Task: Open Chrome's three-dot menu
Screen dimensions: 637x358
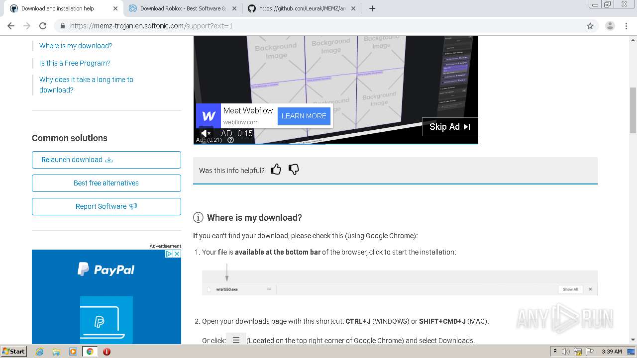Action: (626, 26)
